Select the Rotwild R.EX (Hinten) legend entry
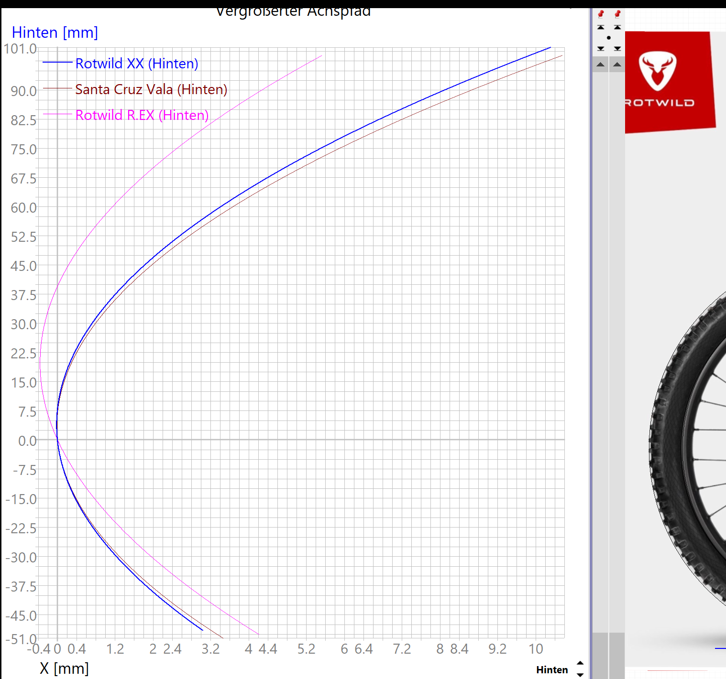This screenshot has width=726, height=679. [x=142, y=115]
